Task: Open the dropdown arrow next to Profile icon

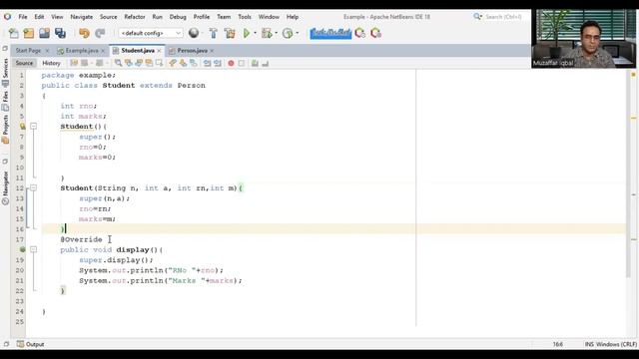Action: (x=298, y=33)
